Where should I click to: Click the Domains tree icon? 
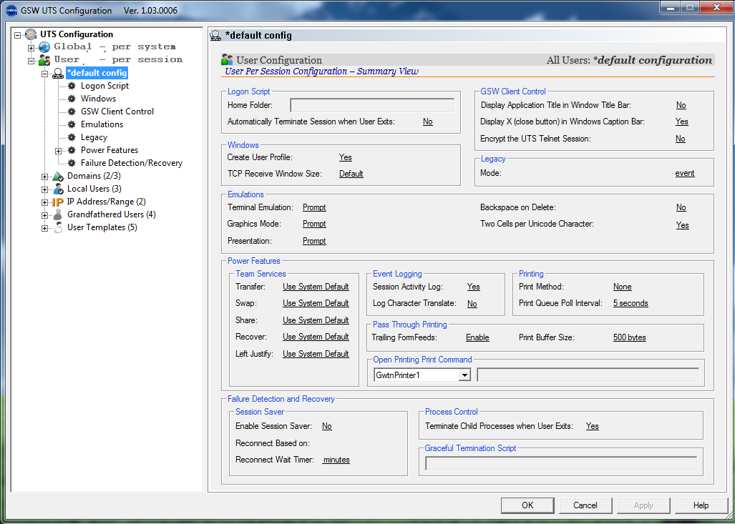[58, 176]
